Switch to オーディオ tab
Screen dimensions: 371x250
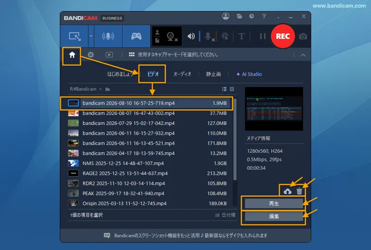point(182,74)
